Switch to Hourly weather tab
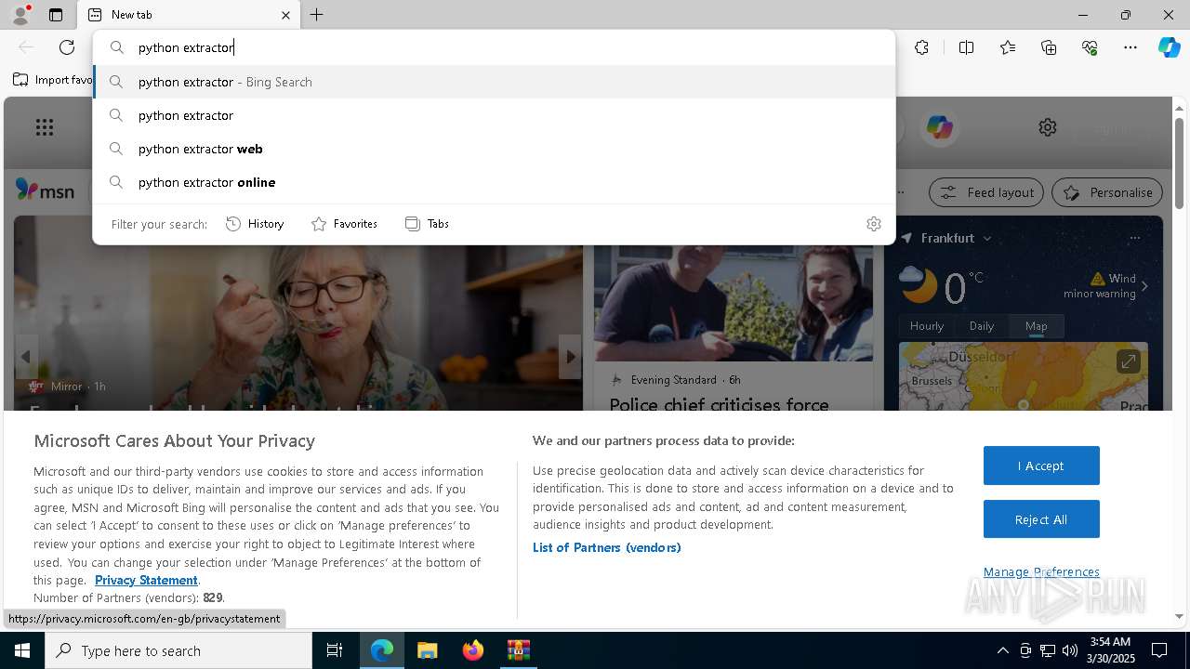1190x669 pixels. (x=926, y=326)
